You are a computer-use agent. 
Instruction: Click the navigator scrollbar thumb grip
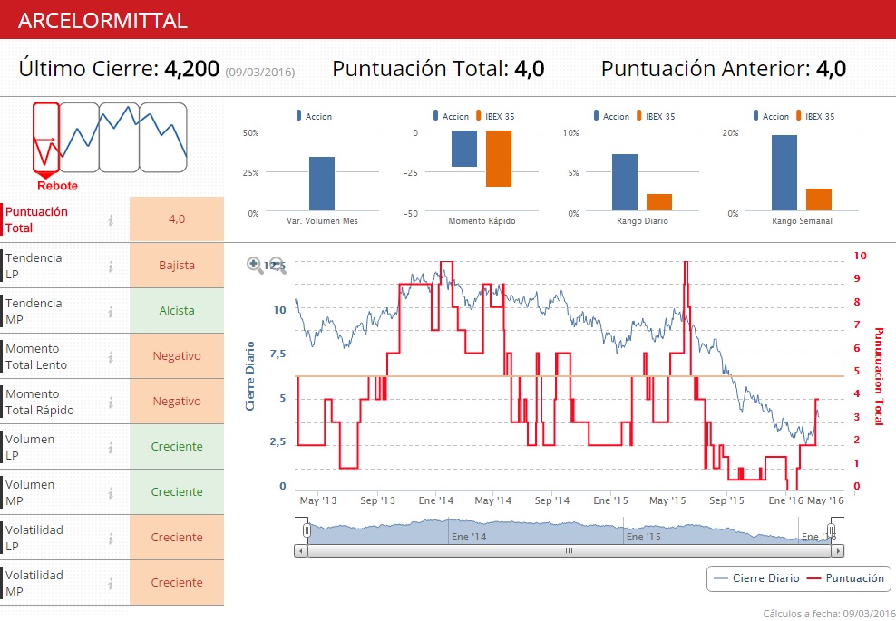point(570,551)
